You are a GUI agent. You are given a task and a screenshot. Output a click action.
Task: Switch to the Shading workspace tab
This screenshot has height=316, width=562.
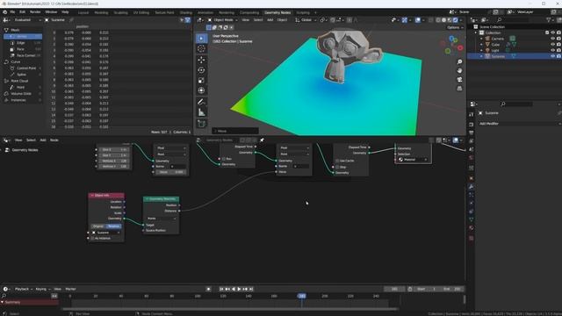185,12
